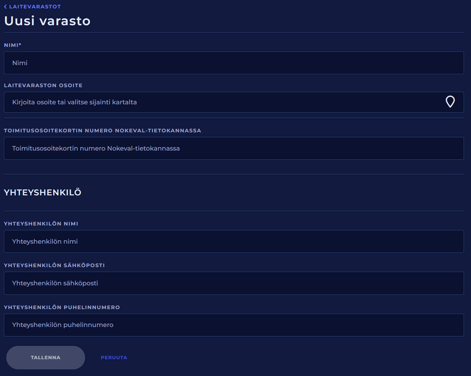Click the back chevron arrow icon
This screenshot has height=376, width=471.
tap(5, 7)
